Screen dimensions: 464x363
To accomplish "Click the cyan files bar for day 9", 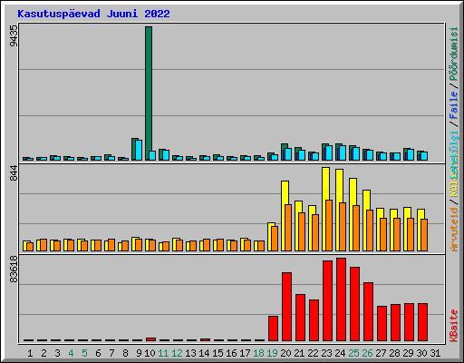I will click(139, 150).
